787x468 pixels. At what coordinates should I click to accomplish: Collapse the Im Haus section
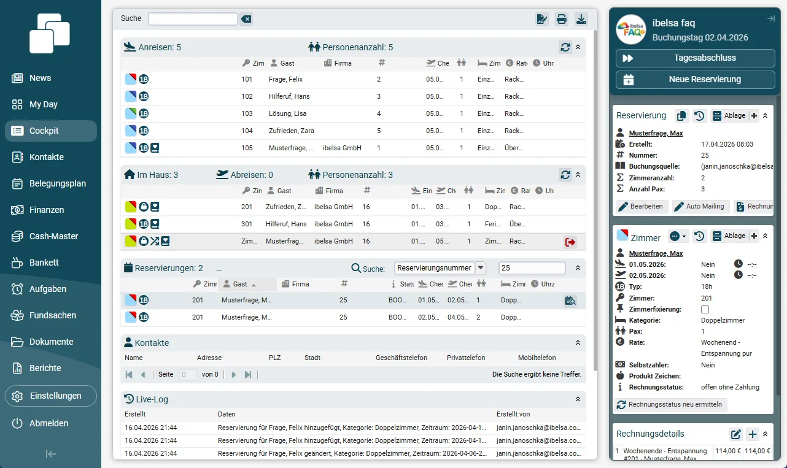pos(578,175)
